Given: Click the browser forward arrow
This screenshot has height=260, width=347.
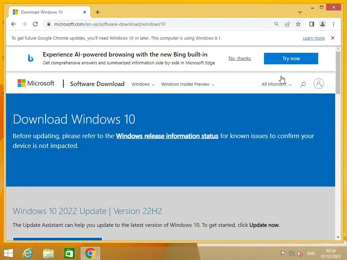Looking at the screenshot, I should pos(24,24).
